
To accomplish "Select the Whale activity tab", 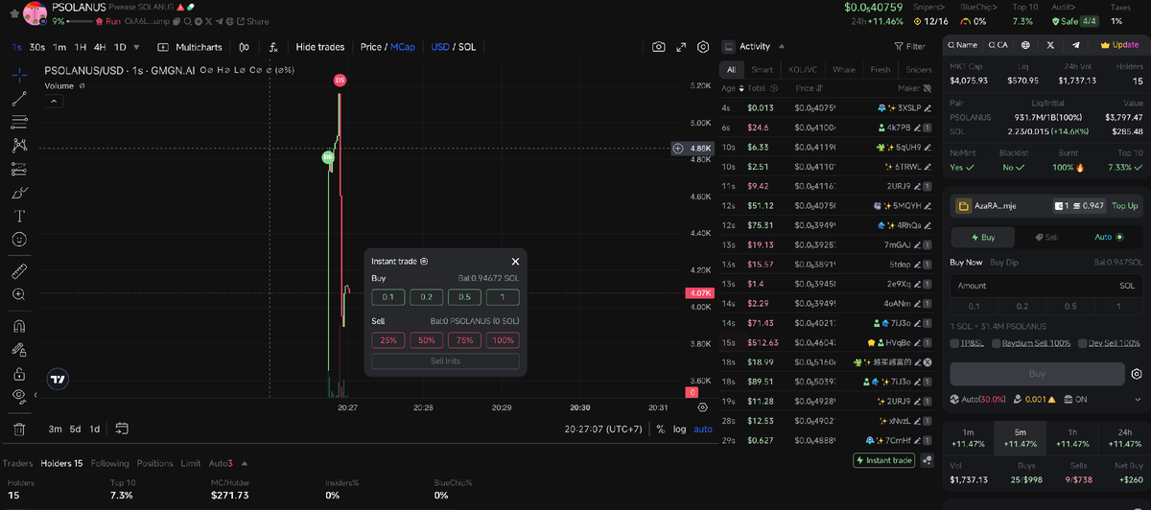I will click(844, 69).
